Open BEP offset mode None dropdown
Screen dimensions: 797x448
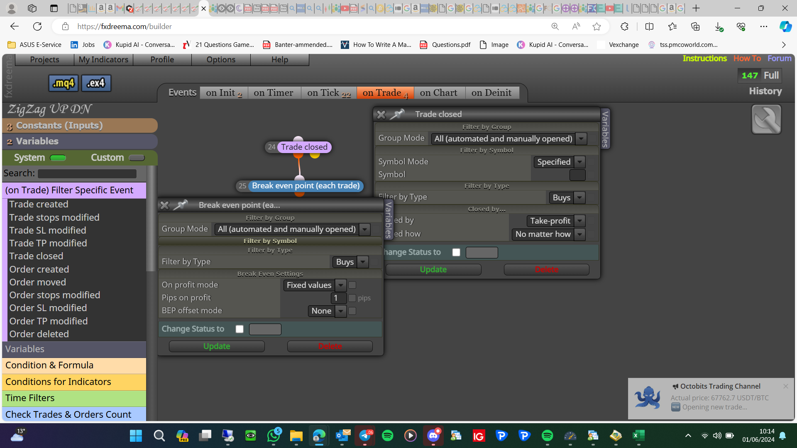point(327,311)
